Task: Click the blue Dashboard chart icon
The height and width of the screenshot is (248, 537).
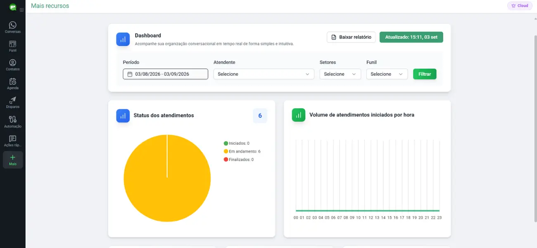Action: tap(123, 40)
